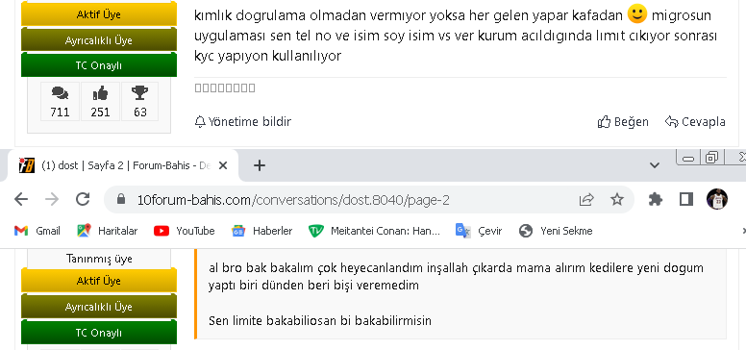
Task: Report post via Yönetime bildir
Action: [x=242, y=122]
